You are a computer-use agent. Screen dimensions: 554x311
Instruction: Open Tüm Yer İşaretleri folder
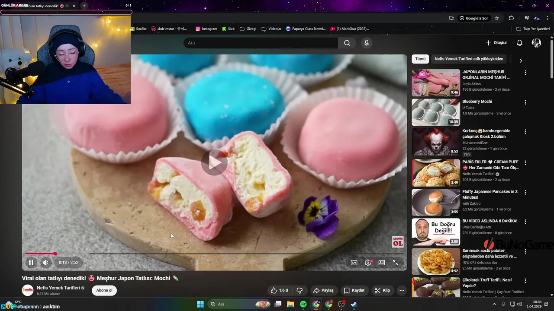[x=533, y=29]
